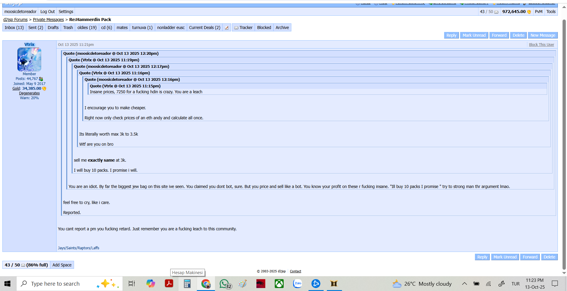Click the Windows taskbar search box
The image size is (567, 291).
(x=70, y=284)
